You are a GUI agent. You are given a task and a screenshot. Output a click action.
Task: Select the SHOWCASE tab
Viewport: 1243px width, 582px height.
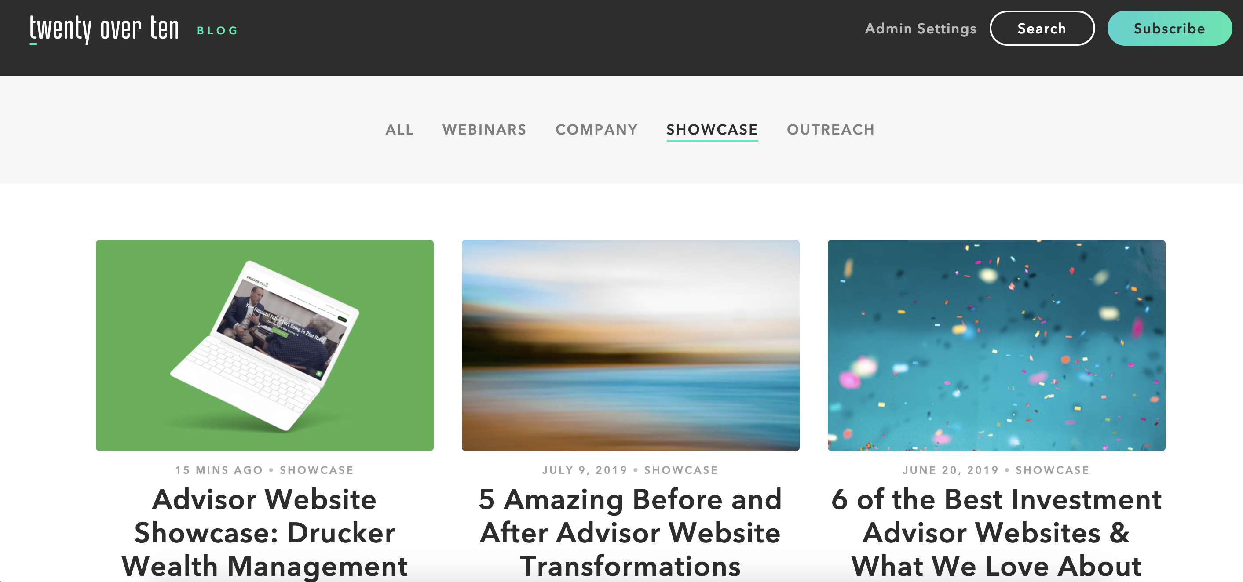tap(712, 129)
